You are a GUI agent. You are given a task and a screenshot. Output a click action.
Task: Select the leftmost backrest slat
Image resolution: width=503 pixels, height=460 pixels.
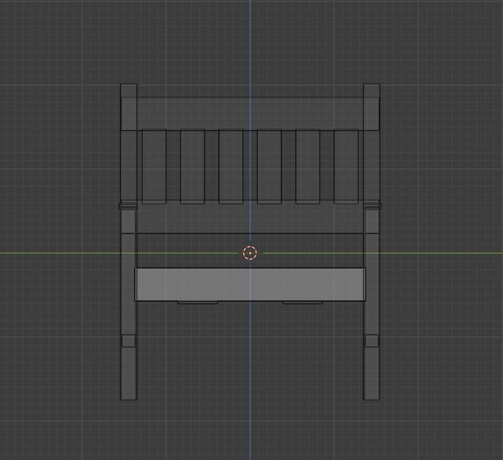point(154,166)
